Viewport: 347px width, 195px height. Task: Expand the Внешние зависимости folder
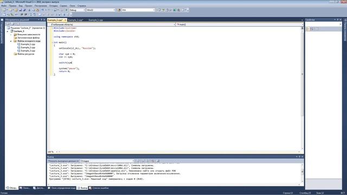click(11, 35)
